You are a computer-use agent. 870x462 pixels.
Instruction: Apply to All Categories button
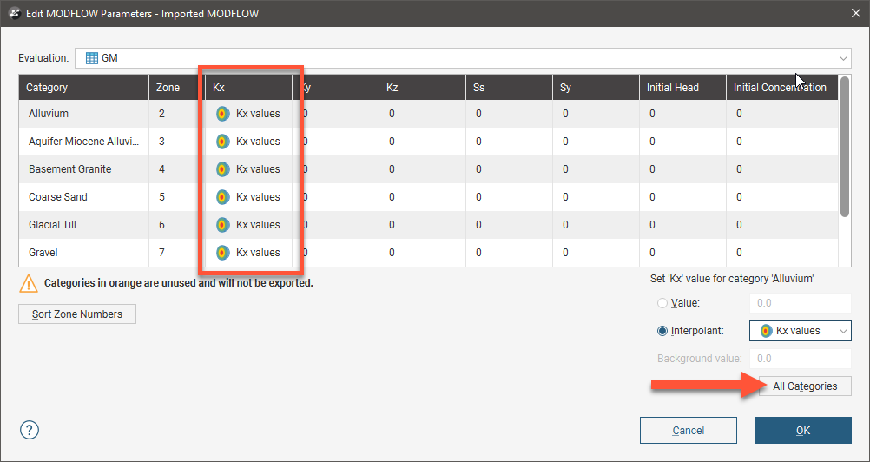805,386
